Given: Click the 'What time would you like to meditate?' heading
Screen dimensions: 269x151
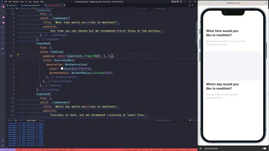Looking at the screenshot, I should pos(222,33).
